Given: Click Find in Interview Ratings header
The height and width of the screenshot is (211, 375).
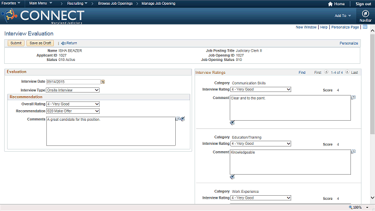Looking at the screenshot, I should click(x=302, y=73).
